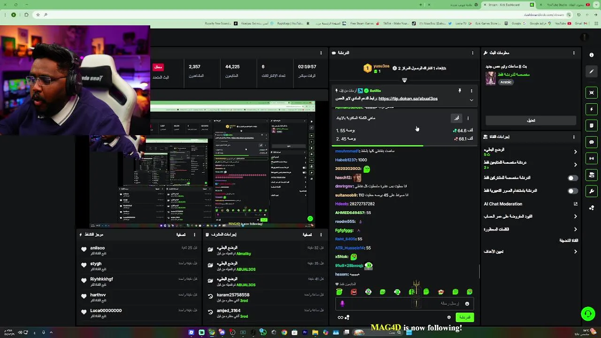Click username karam25758558 in moderator actions
The width and height of the screenshot is (601, 338).
click(233, 295)
